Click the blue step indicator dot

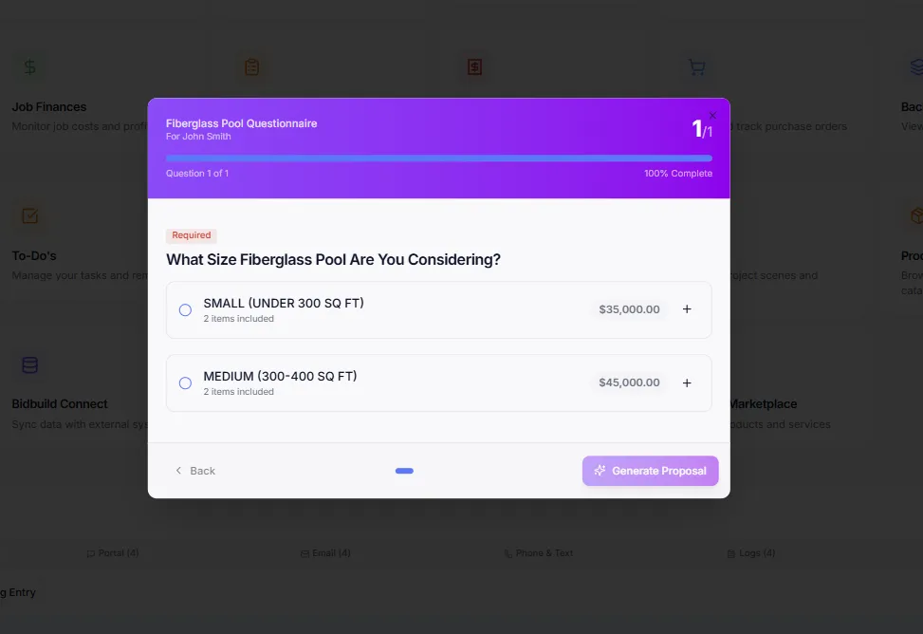coord(404,471)
